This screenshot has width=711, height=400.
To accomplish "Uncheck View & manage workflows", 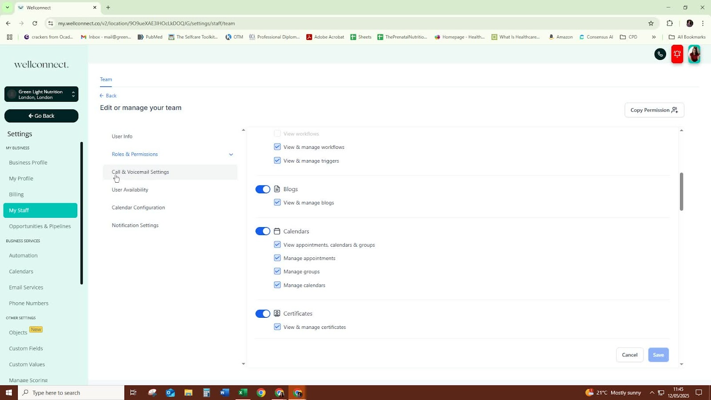I will tap(277, 147).
